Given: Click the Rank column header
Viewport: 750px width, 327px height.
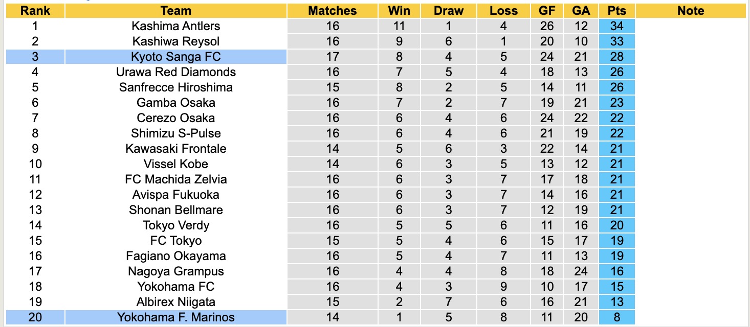Looking at the screenshot, I should (35, 11).
